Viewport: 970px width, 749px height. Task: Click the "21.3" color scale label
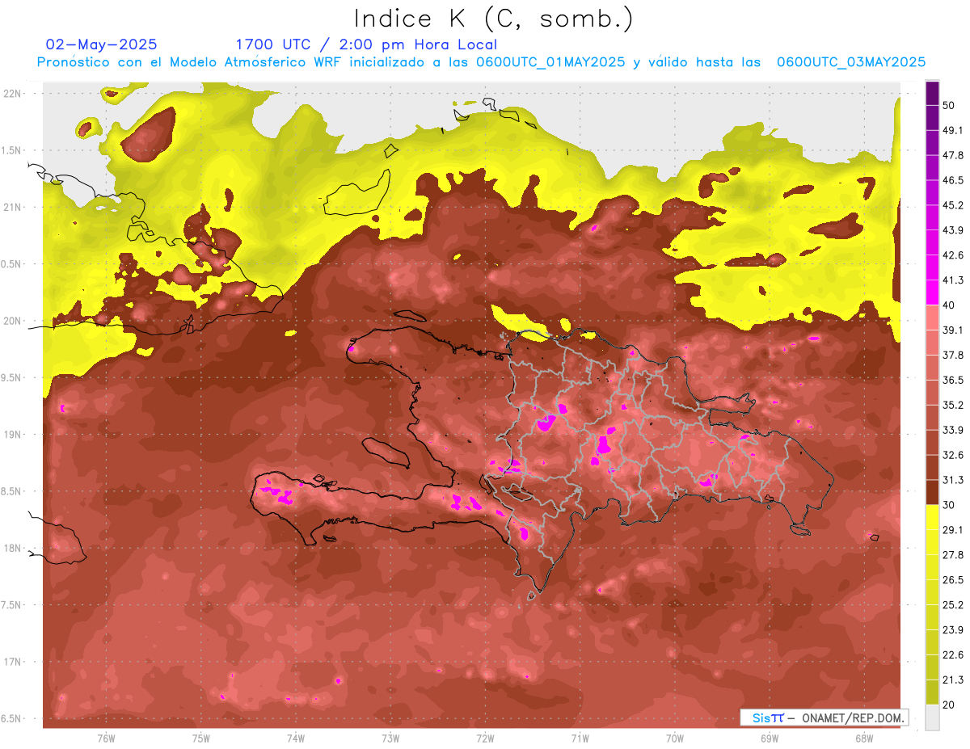pos(953,680)
